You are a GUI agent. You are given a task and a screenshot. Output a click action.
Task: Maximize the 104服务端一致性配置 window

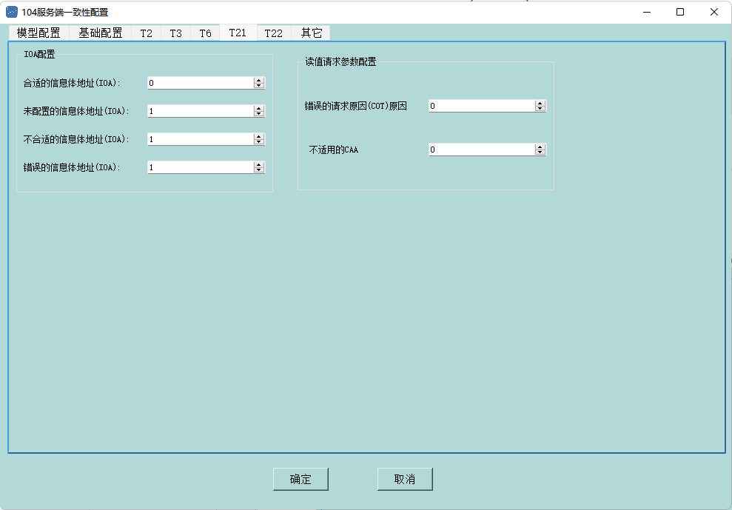(x=680, y=12)
